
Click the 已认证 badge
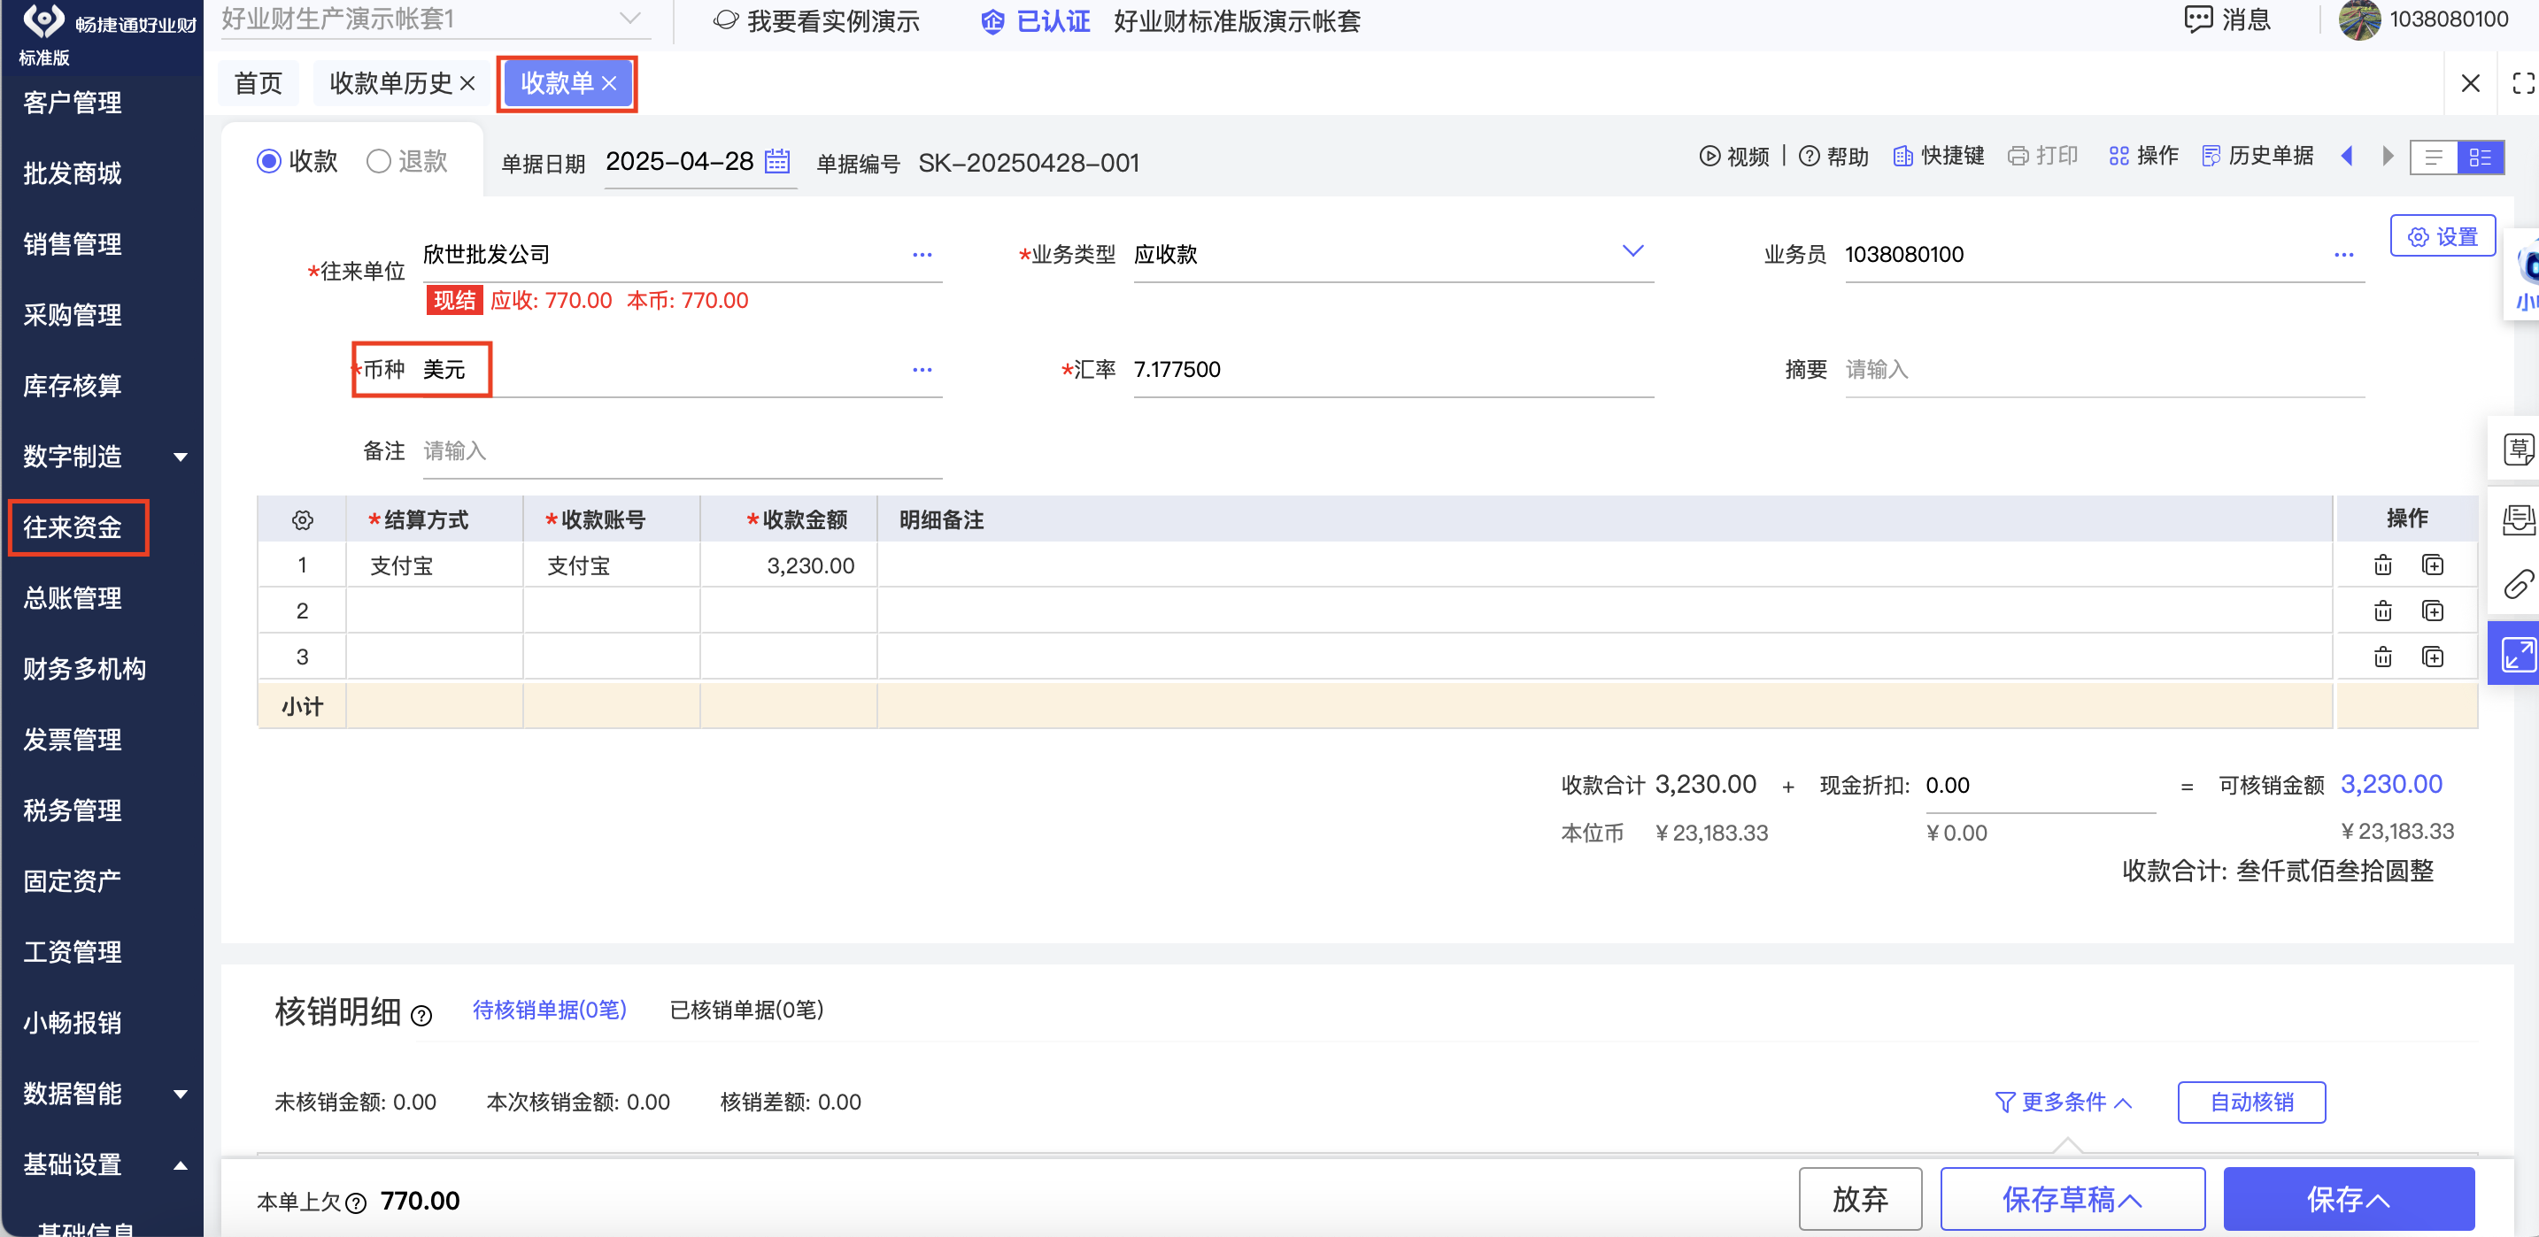[1037, 20]
